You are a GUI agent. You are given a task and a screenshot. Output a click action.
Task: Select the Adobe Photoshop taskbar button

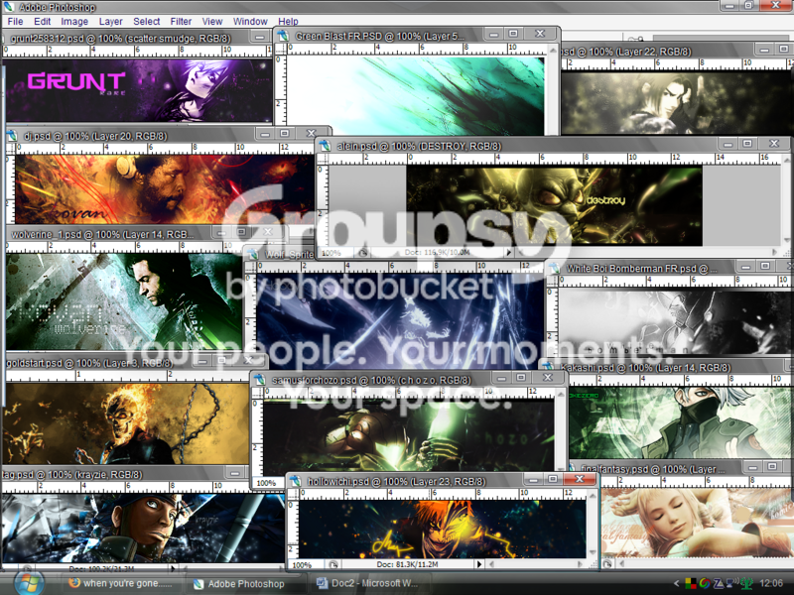tap(239, 583)
